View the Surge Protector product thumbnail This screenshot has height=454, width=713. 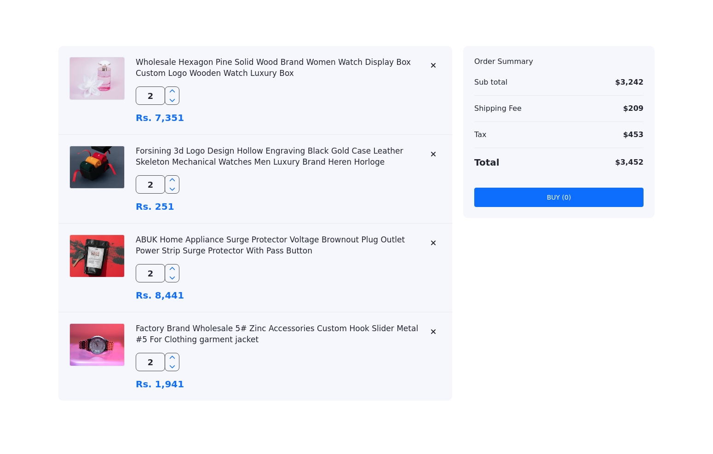[x=97, y=256]
